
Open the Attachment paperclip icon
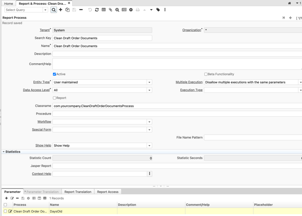coord(110,10)
